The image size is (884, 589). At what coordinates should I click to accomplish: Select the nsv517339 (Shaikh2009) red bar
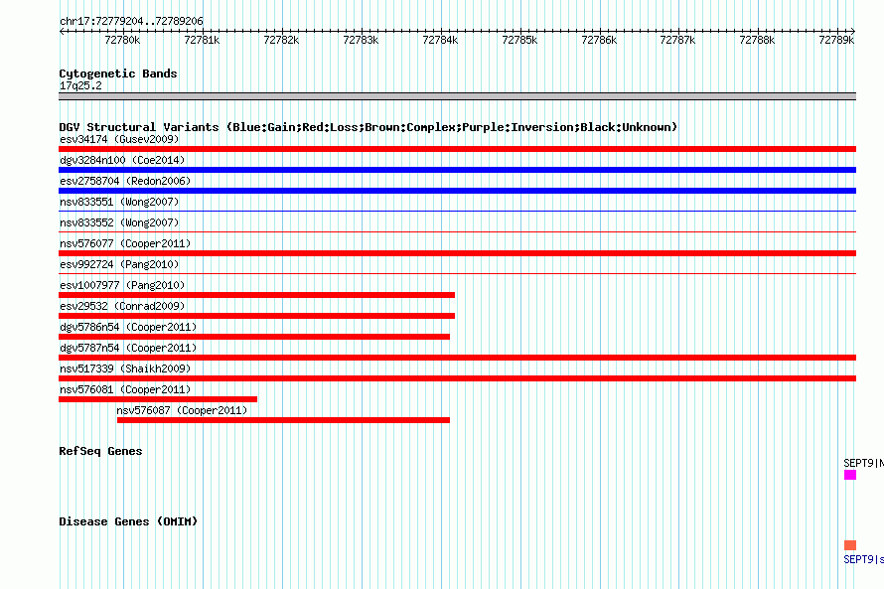(457, 378)
